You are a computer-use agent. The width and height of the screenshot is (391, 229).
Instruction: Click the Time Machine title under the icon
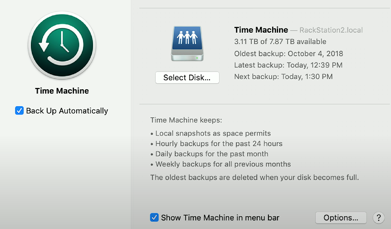pyautogui.click(x=62, y=91)
